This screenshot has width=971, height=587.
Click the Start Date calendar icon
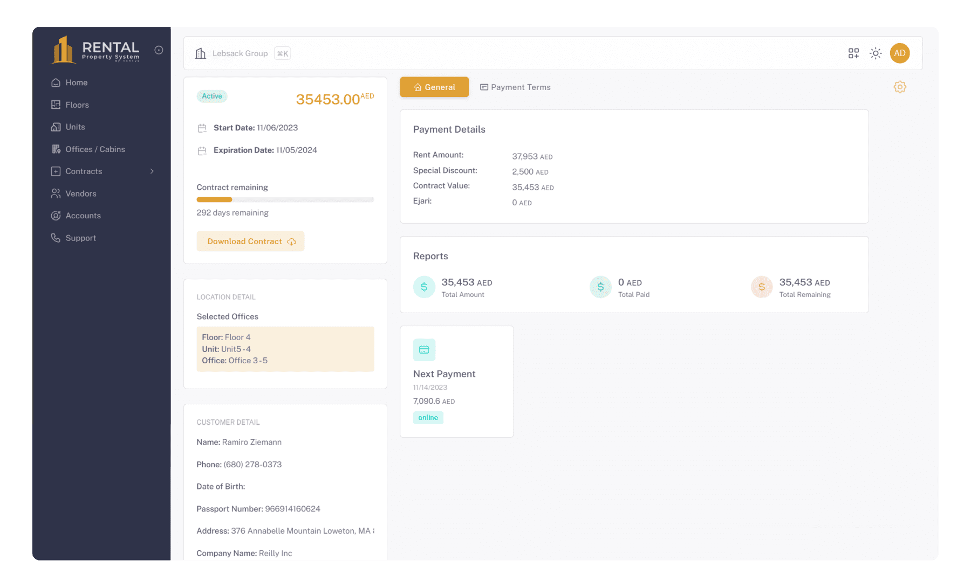[x=202, y=128]
